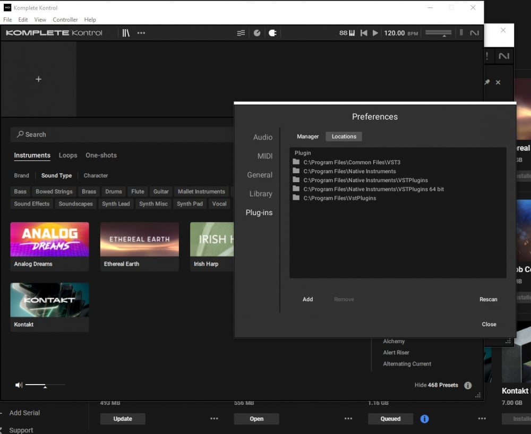Select the Kontakt instrument thumbnail

click(50, 307)
